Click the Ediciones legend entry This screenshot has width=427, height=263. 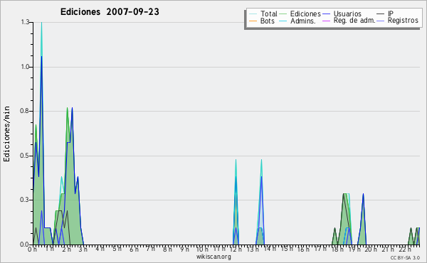300,14
